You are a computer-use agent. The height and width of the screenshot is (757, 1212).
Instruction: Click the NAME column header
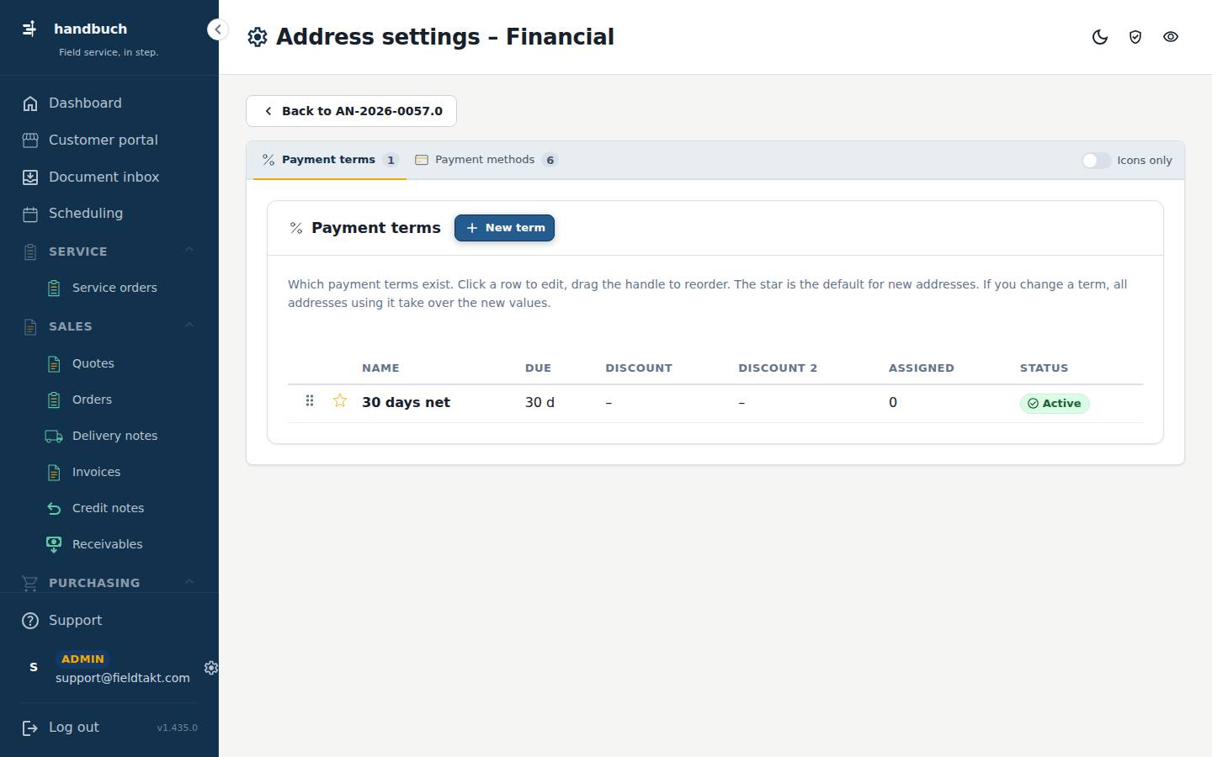click(x=380, y=368)
